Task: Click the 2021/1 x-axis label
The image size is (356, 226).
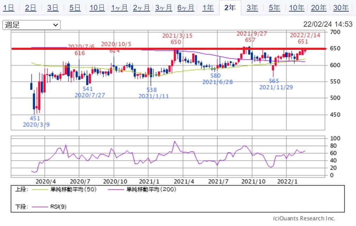Action: pyautogui.click(x=149, y=181)
